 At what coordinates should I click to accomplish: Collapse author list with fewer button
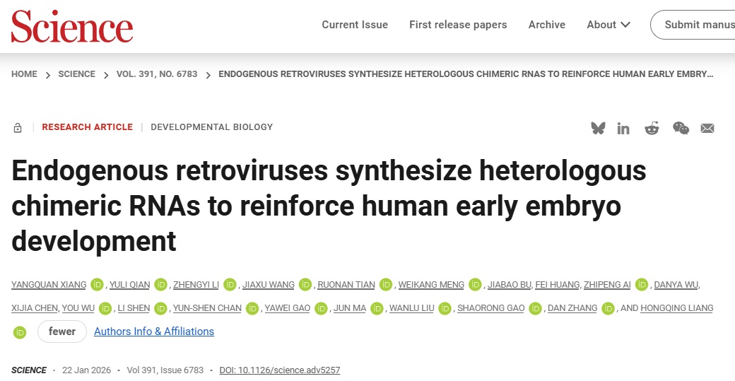click(x=62, y=332)
